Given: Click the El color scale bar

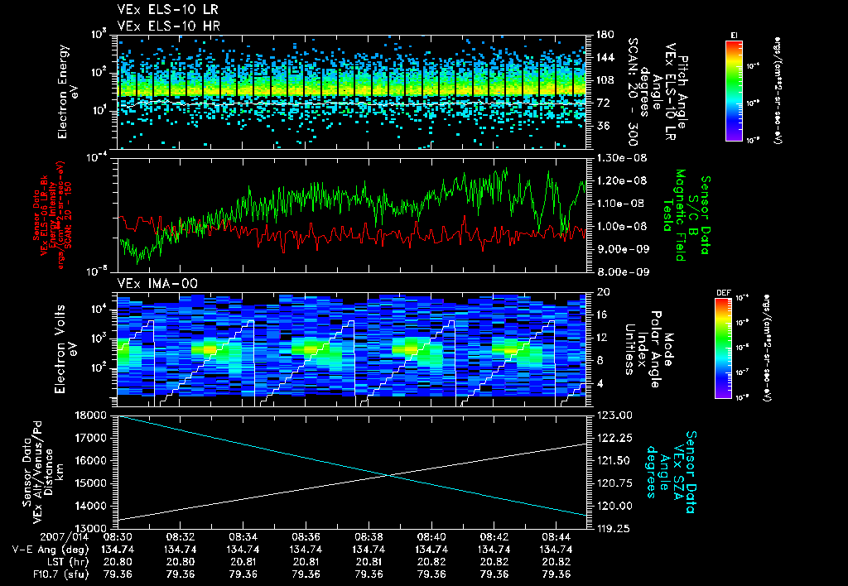Looking at the screenshot, I should 734,90.
